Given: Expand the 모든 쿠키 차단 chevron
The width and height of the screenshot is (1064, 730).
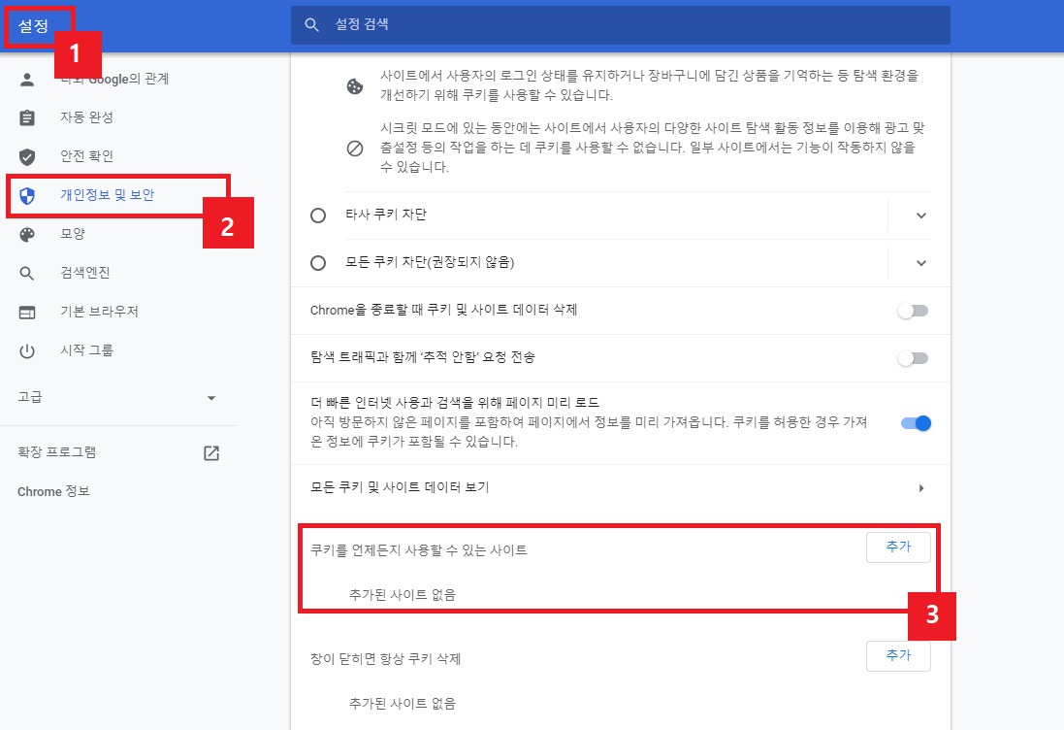Looking at the screenshot, I should 920,263.
